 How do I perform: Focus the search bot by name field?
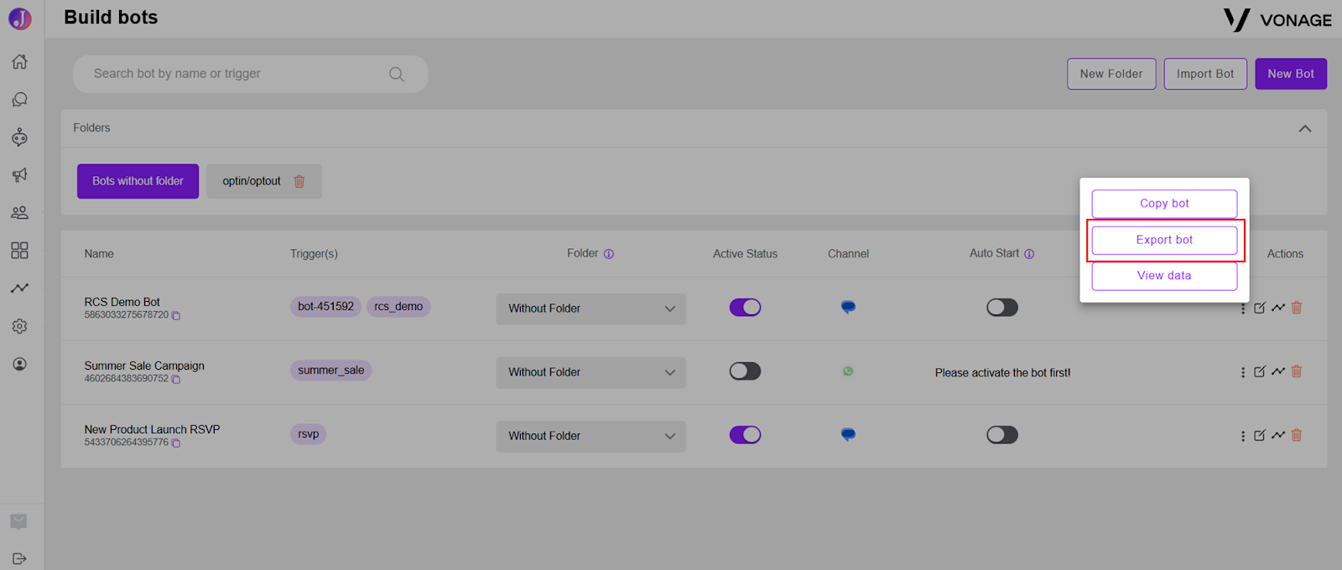(x=250, y=74)
